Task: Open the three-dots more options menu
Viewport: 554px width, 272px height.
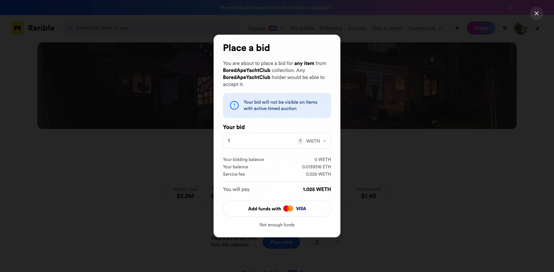Action: click(x=336, y=242)
